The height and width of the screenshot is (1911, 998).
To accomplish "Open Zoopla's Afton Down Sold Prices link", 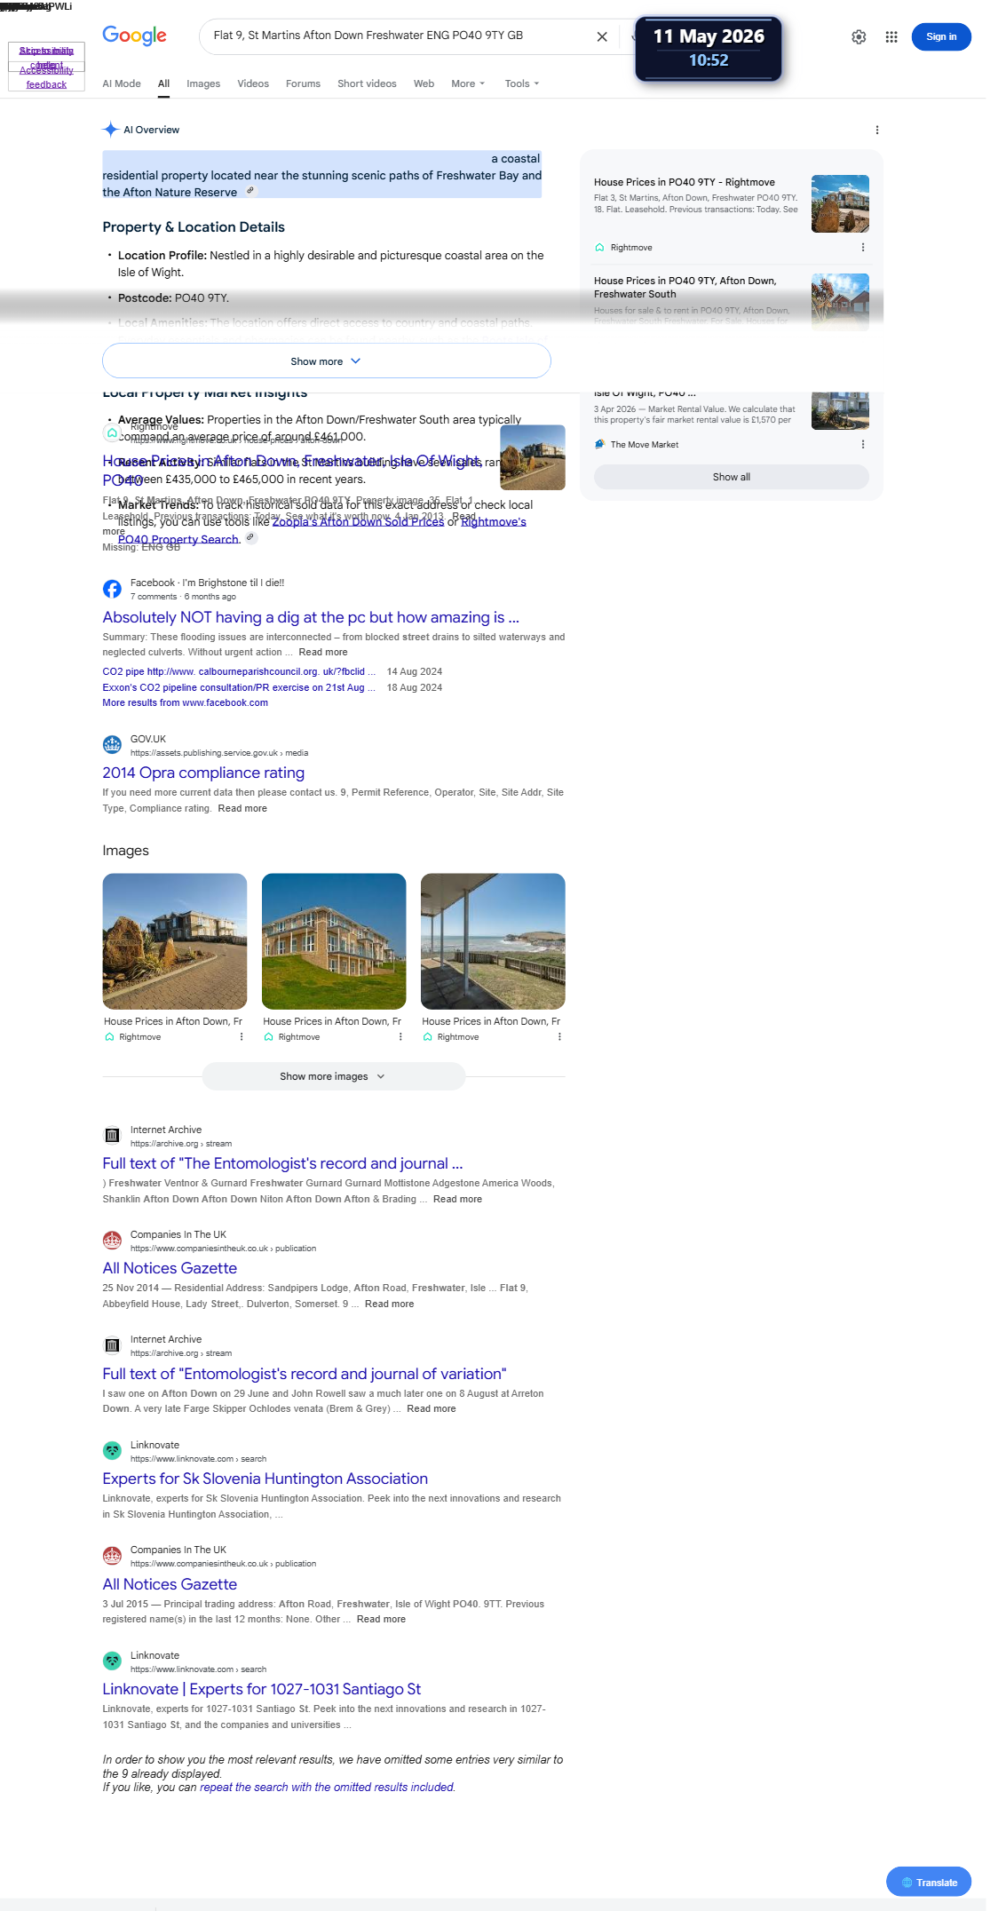I will pos(358,521).
